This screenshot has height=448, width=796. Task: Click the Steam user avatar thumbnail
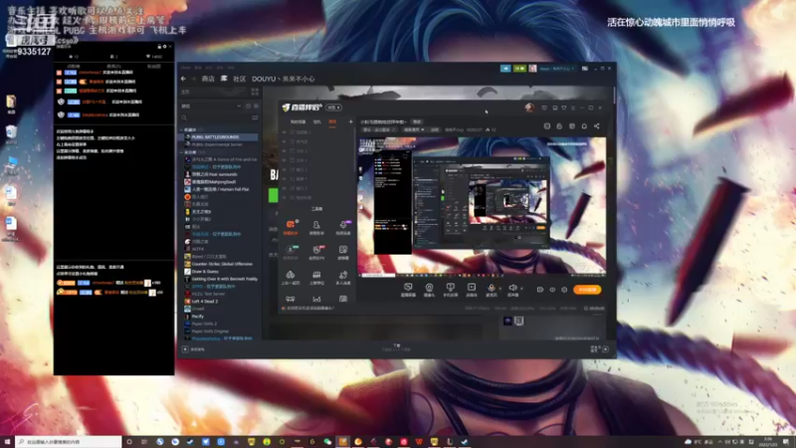pyautogui.click(x=532, y=68)
